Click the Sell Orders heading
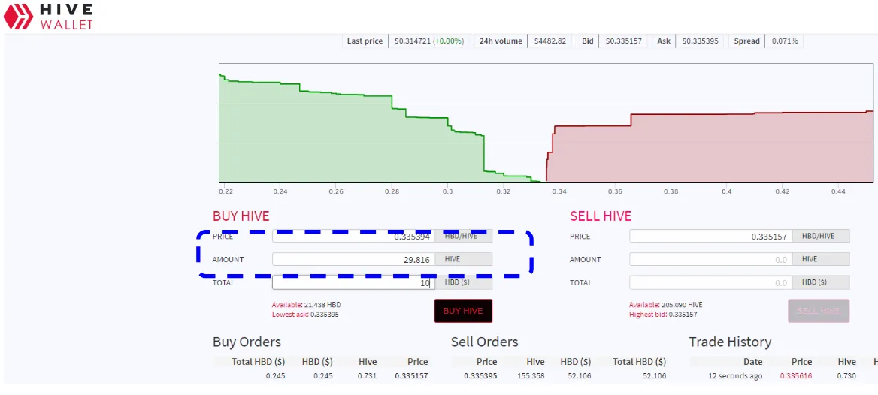Viewport: 878px width, 395px height. (484, 342)
